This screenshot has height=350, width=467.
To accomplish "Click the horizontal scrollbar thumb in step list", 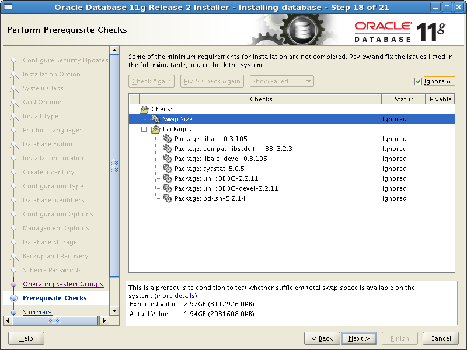I will coord(55,321).
